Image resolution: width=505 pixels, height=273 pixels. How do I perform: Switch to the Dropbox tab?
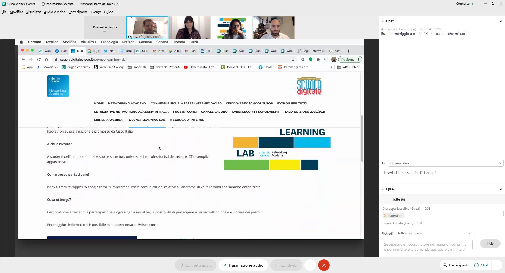point(126,51)
